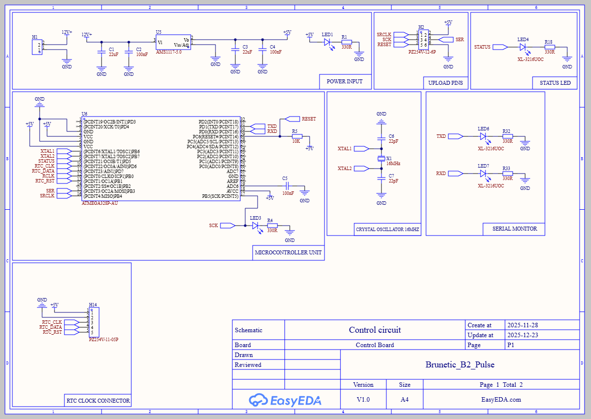This screenshot has width=591, height=419.
Task: Click the RXD net port before LED7
Action: pyautogui.click(x=456, y=174)
